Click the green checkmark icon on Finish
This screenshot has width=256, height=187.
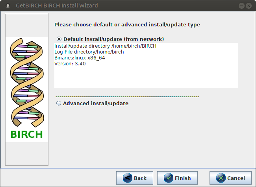click(x=169, y=178)
